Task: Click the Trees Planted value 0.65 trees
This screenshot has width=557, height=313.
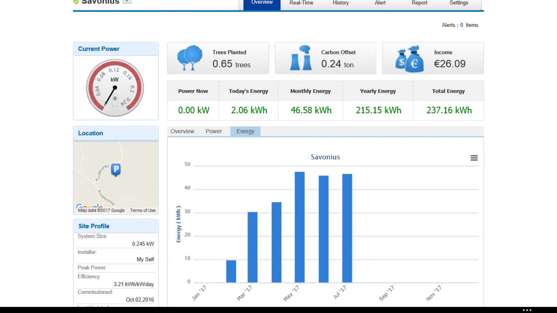Action: pos(232,64)
